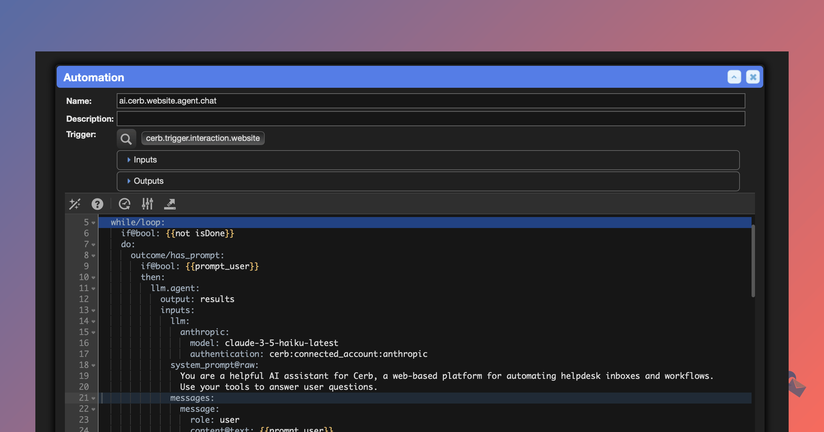The width and height of the screenshot is (824, 432).
Task: Open the sliders settings icon
Action: coord(147,204)
